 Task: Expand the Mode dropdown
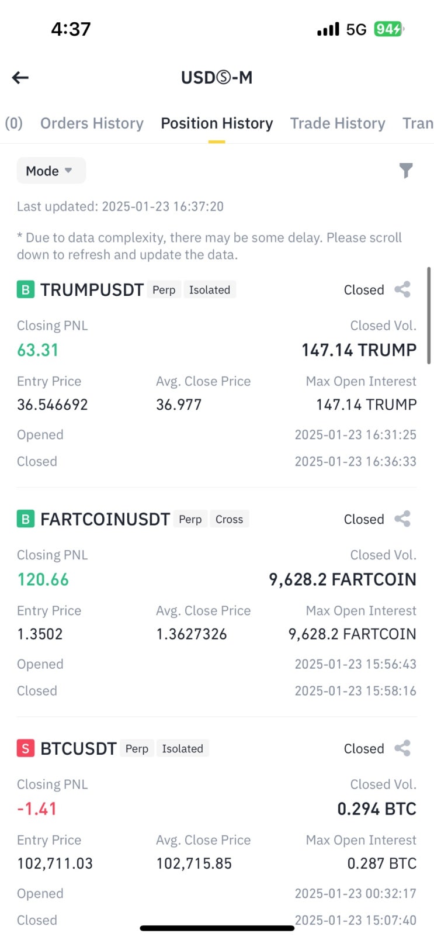point(51,171)
